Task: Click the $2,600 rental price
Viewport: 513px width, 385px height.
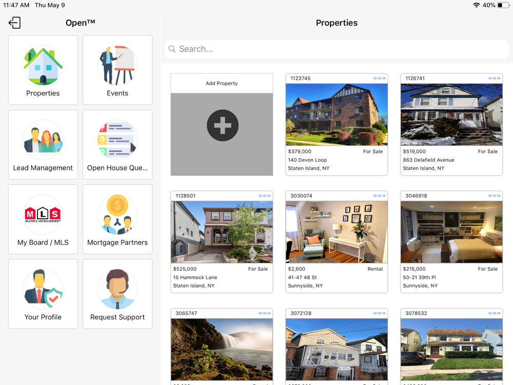Action: pos(297,269)
